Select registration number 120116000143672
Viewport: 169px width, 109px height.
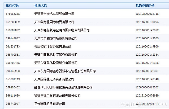click(147, 30)
